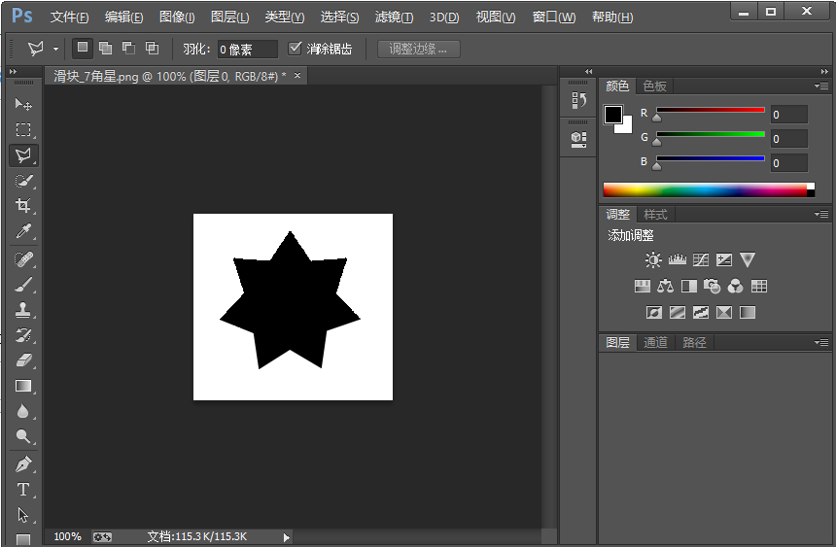The image size is (836, 547).
Task: Open the 图像(I) menu
Action: 177,17
